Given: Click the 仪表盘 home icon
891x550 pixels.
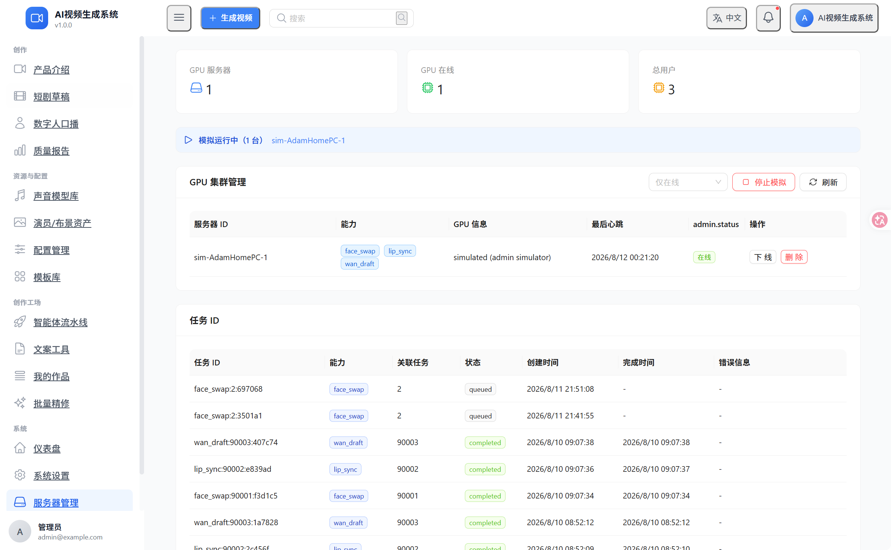Looking at the screenshot, I should (20, 448).
